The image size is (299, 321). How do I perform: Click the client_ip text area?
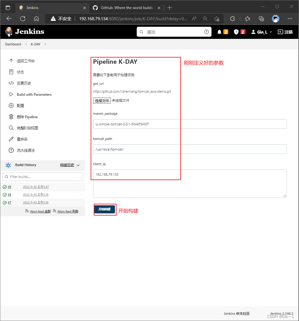pos(190,184)
